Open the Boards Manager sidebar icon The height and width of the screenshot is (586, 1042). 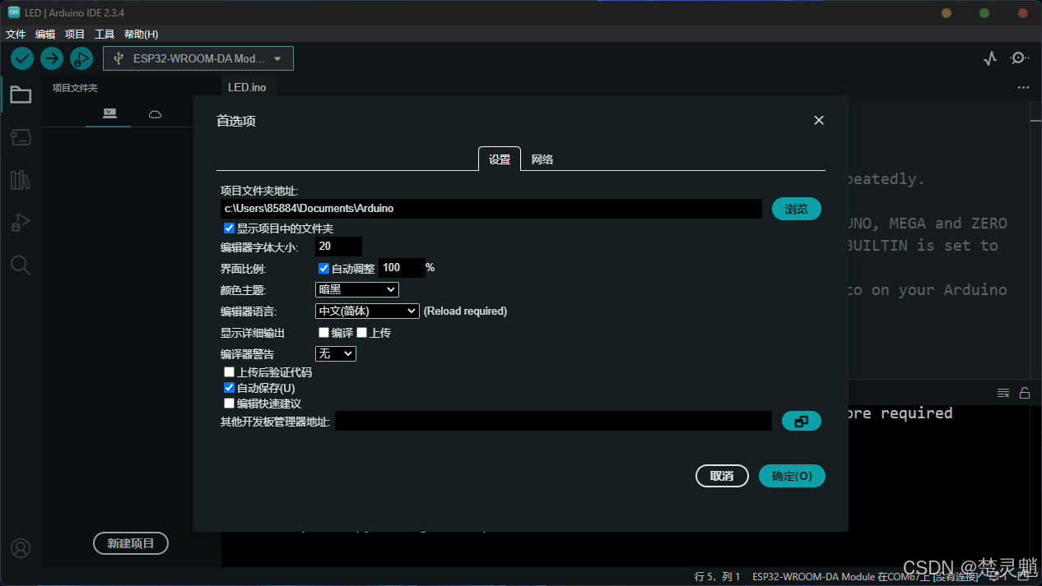(21, 137)
